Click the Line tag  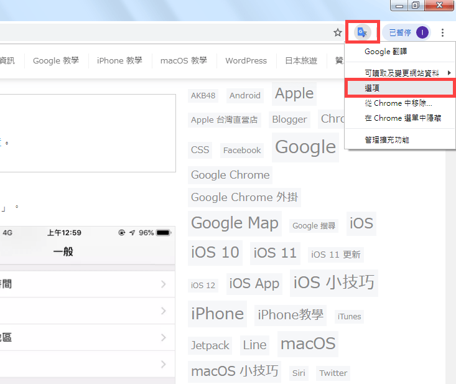[255, 345]
